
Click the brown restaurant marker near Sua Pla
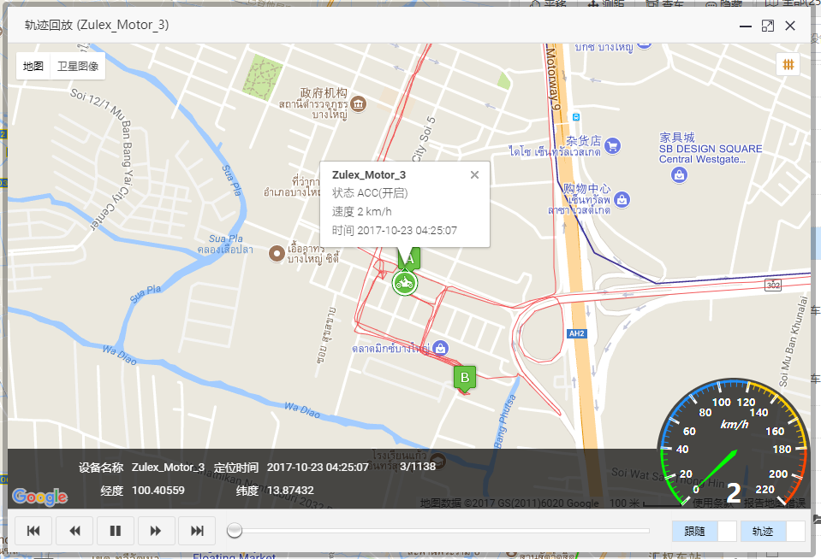277,254
